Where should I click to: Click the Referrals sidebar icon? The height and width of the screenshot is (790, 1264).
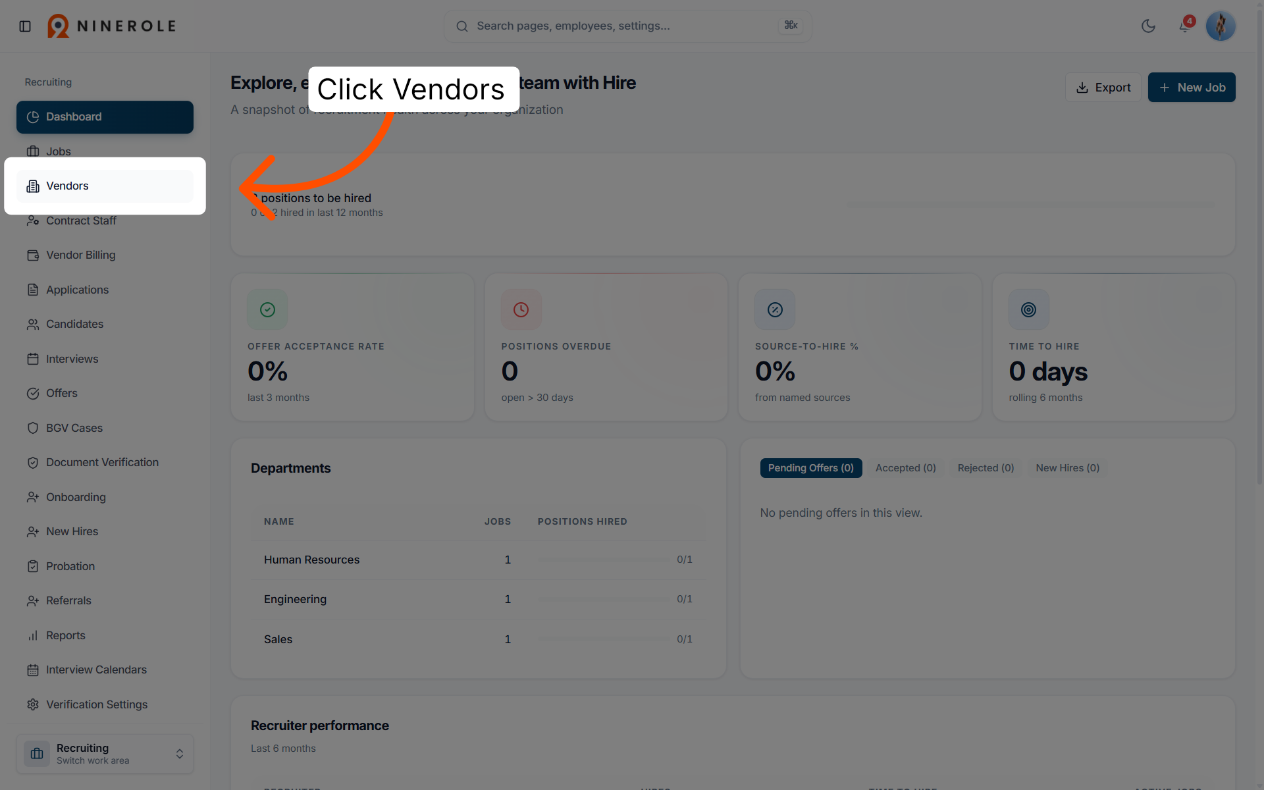pyautogui.click(x=33, y=600)
